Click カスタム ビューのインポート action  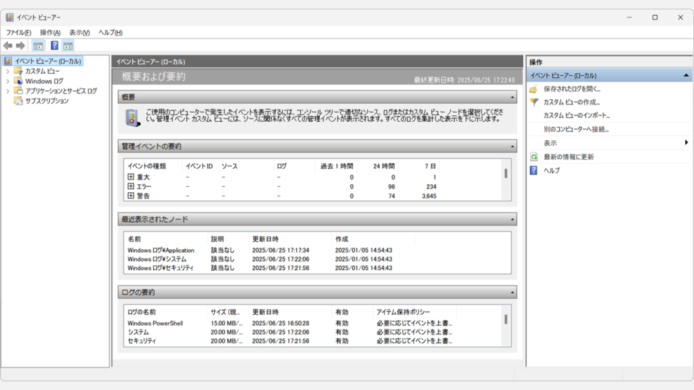576,116
